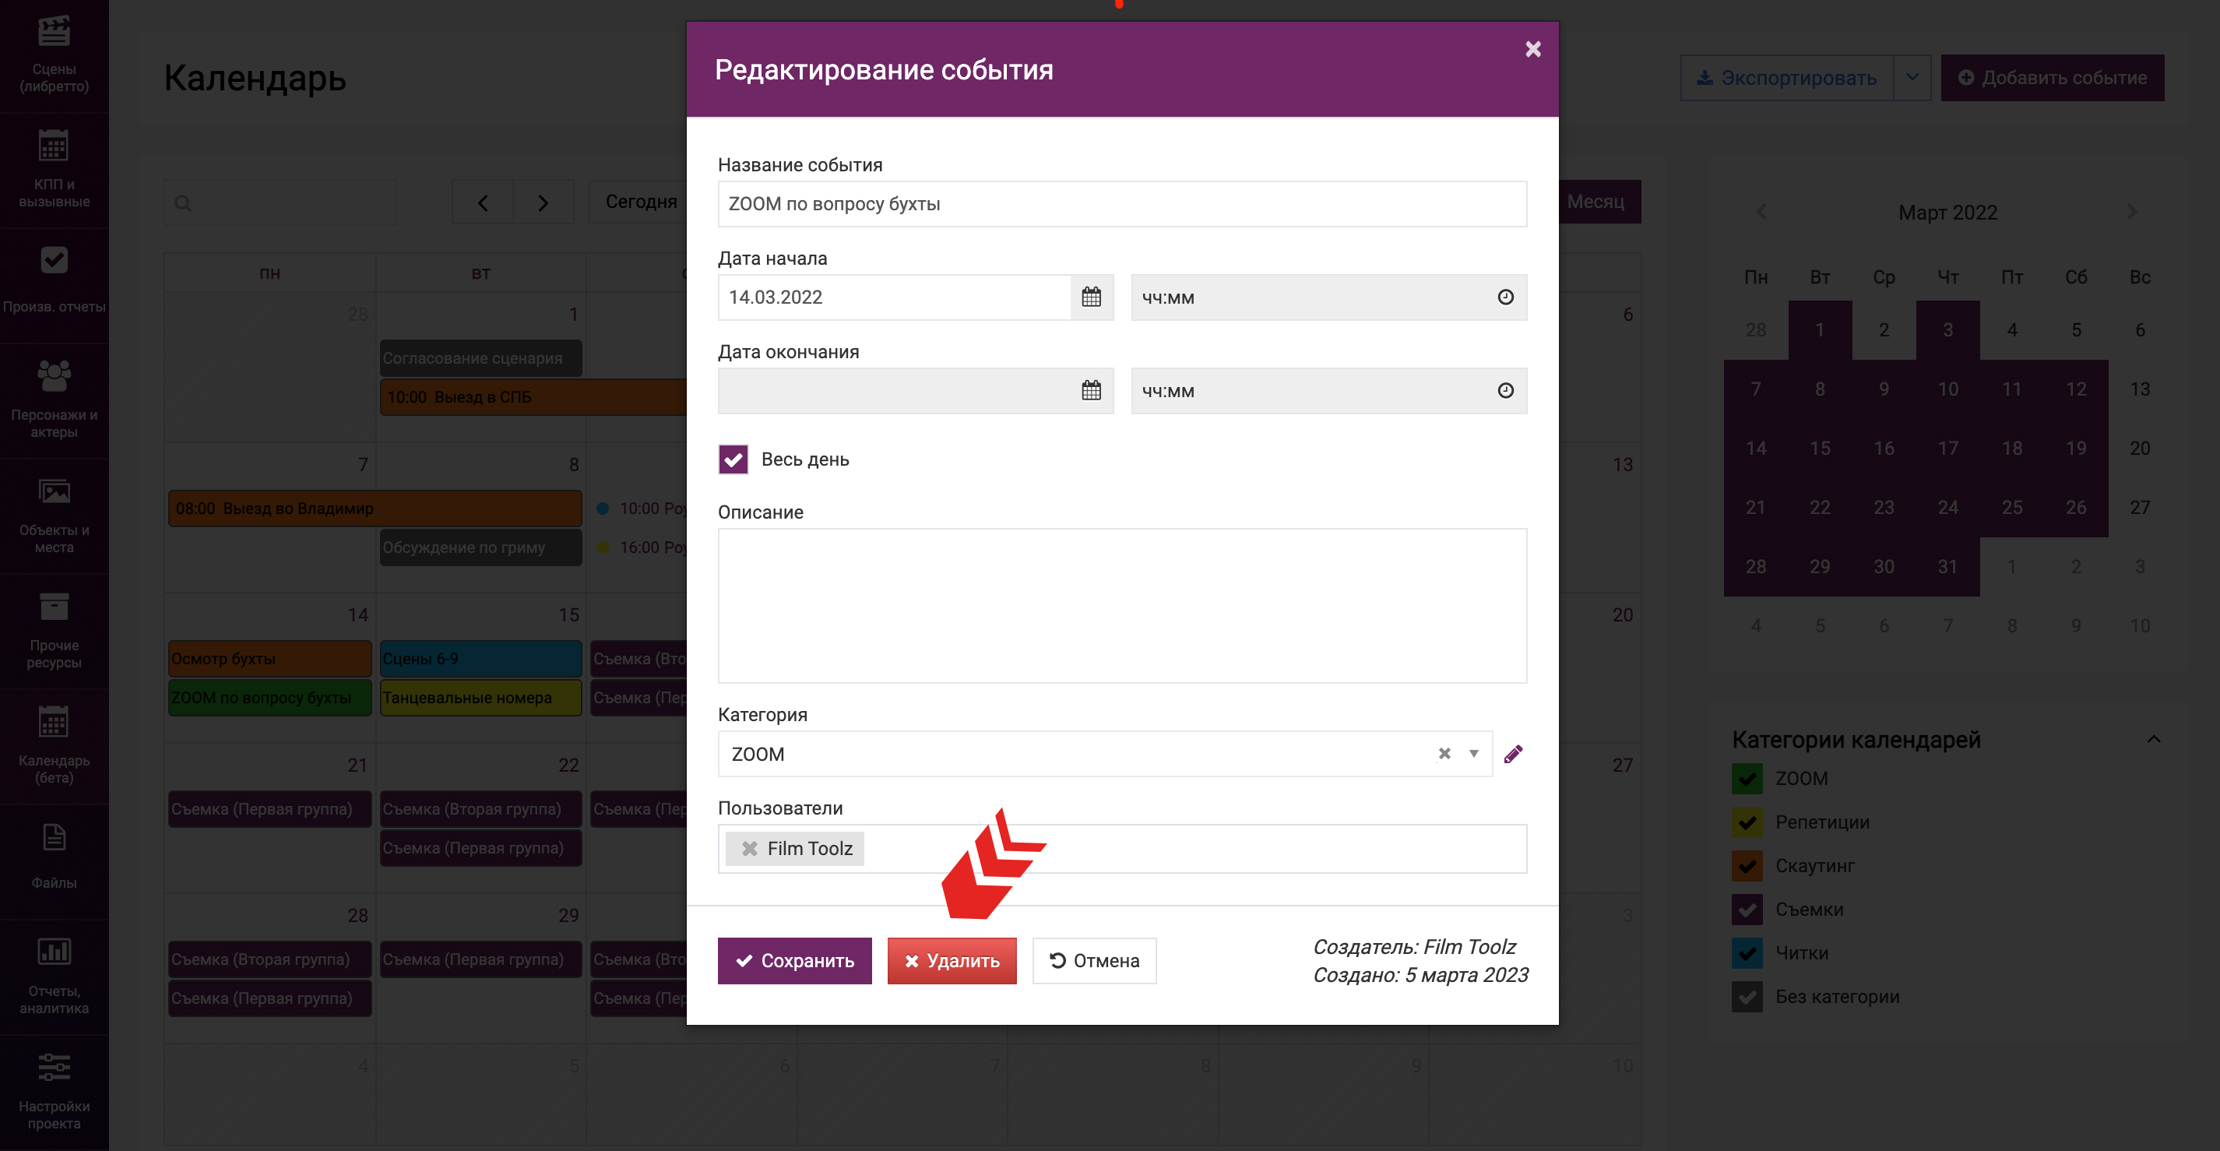Open Объекты и места sidebar section
The width and height of the screenshot is (2220, 1151).
[54, 516]
